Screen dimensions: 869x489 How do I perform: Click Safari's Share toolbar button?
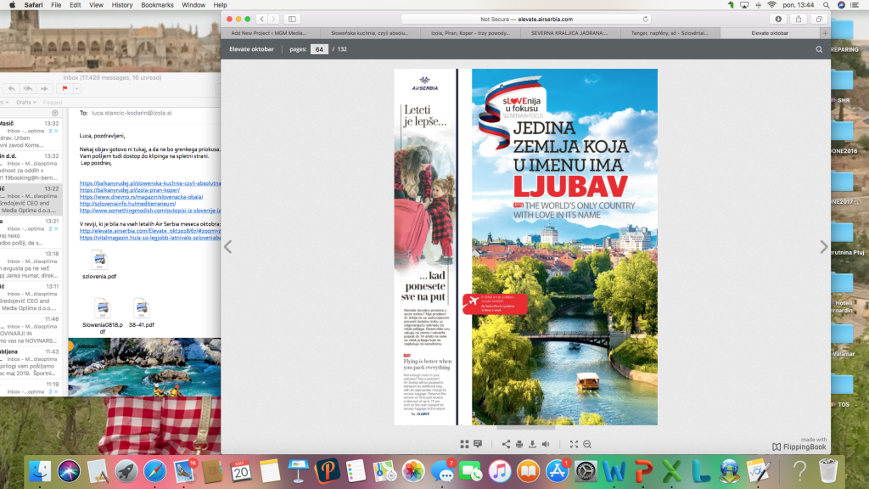(799, 19)
